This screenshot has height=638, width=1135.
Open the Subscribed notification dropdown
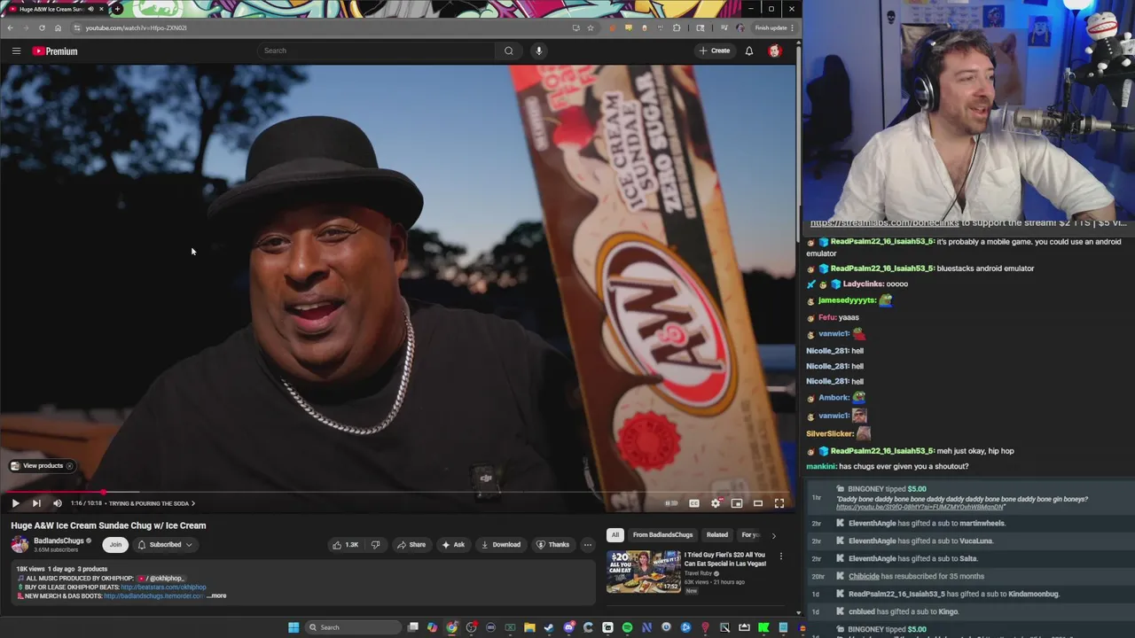(x=164, y=544)
